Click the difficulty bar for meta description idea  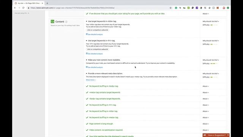[x=214, y=77]
